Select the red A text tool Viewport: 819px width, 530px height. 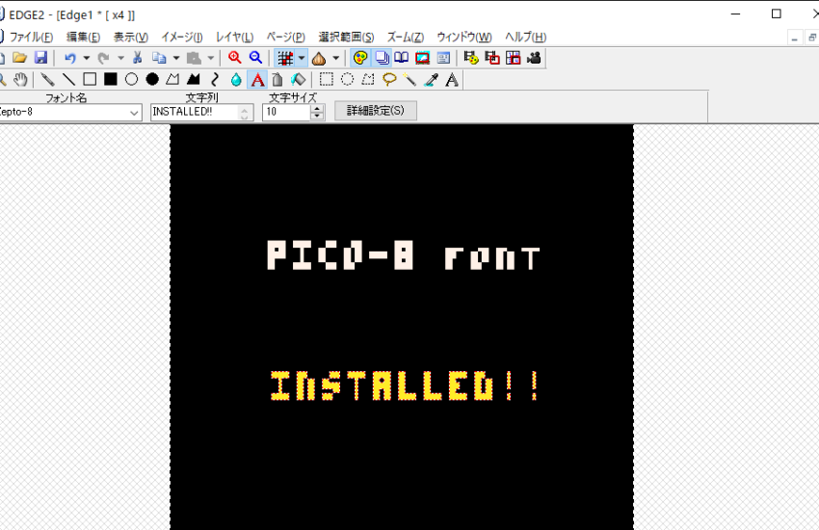tap(257, 79)
